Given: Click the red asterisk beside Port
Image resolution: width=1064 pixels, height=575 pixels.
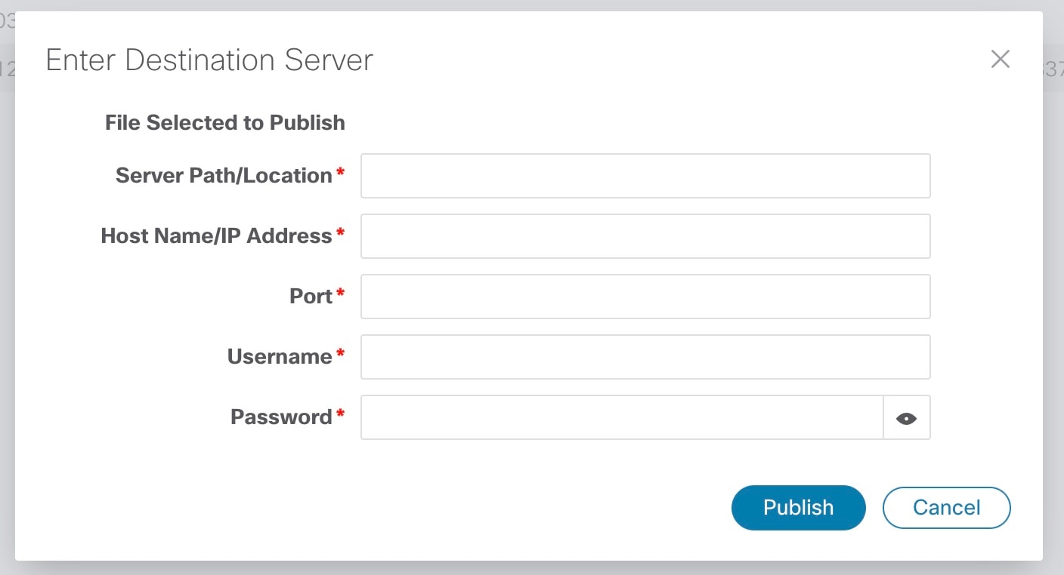Looking at the screenshot, I should (x=340, y=293).
